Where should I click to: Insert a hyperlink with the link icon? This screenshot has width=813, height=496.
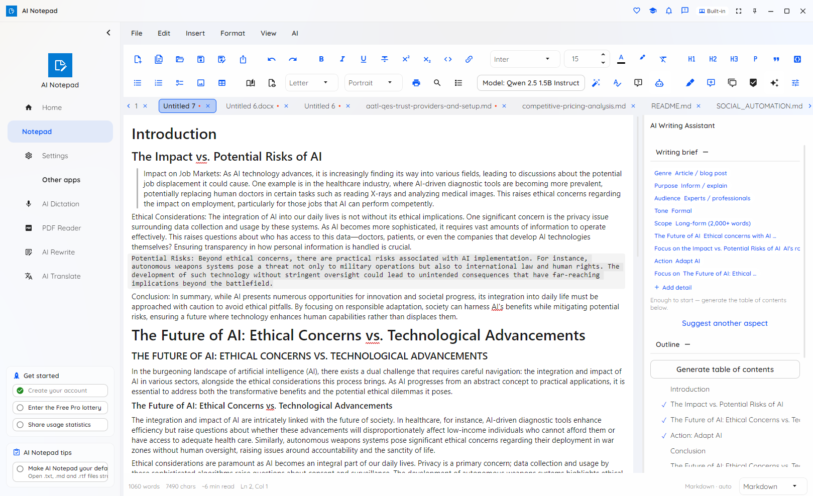tap(469, 59)
